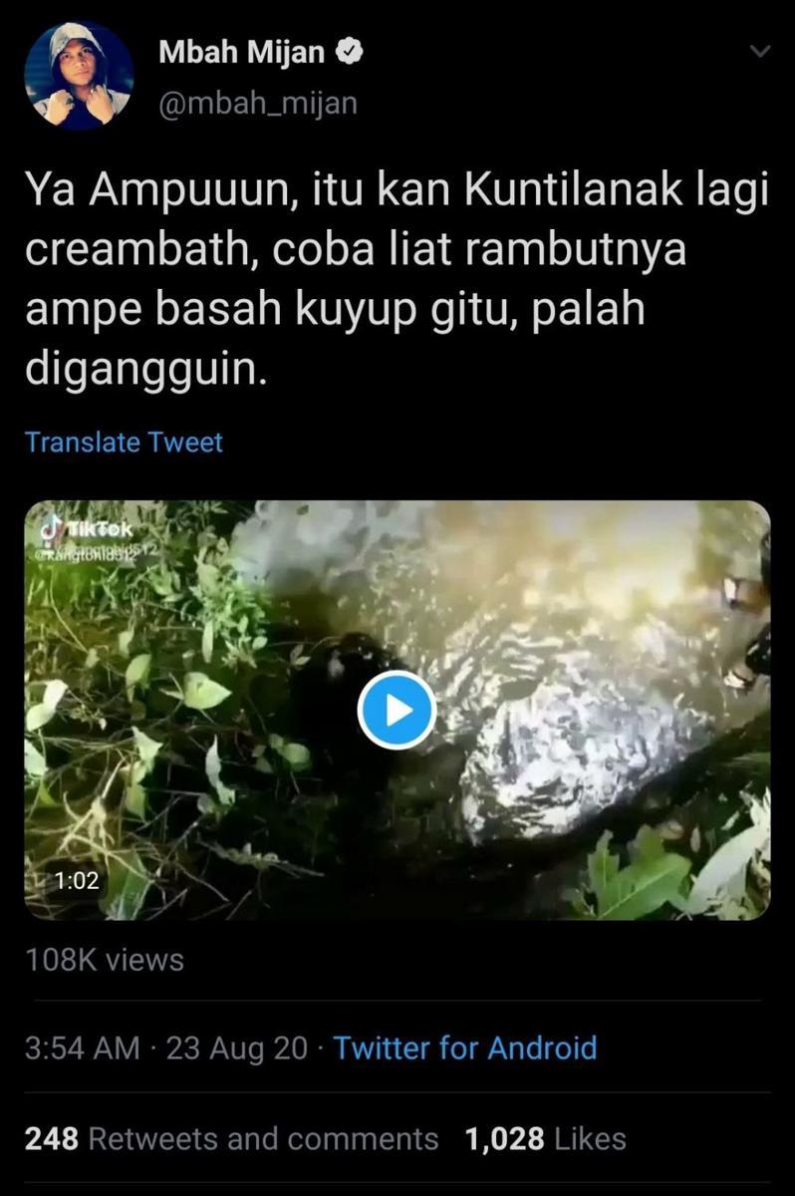Open the @mbah_mijan handle

point(258,102)
